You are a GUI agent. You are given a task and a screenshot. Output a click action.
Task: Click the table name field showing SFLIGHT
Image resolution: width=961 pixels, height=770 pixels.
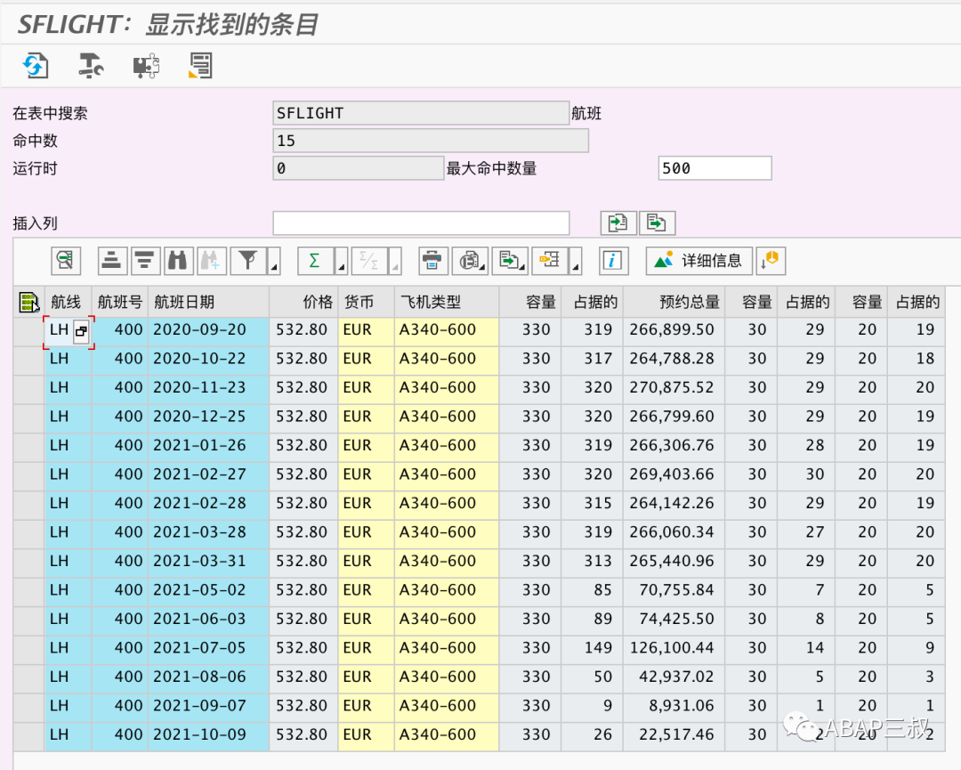[x=421, y=113]
